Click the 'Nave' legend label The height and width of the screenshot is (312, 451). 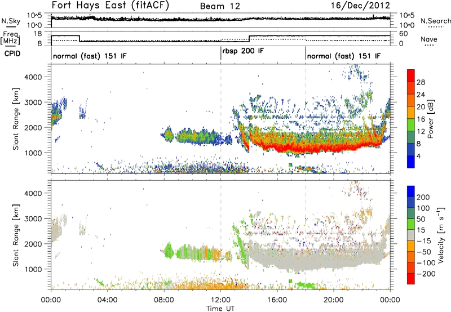(429, 39)
